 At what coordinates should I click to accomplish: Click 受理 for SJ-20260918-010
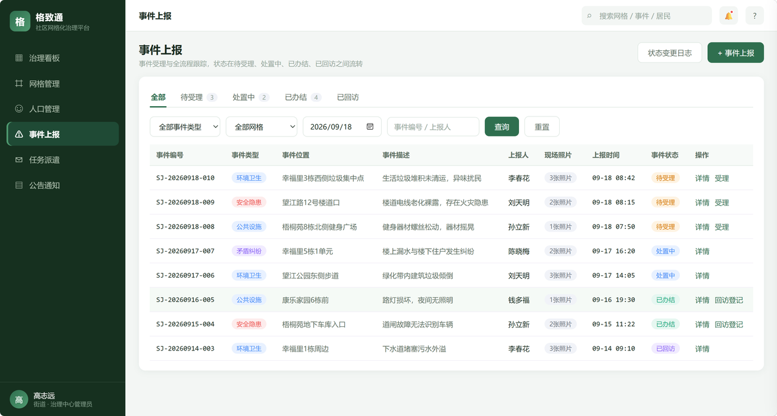722,178
